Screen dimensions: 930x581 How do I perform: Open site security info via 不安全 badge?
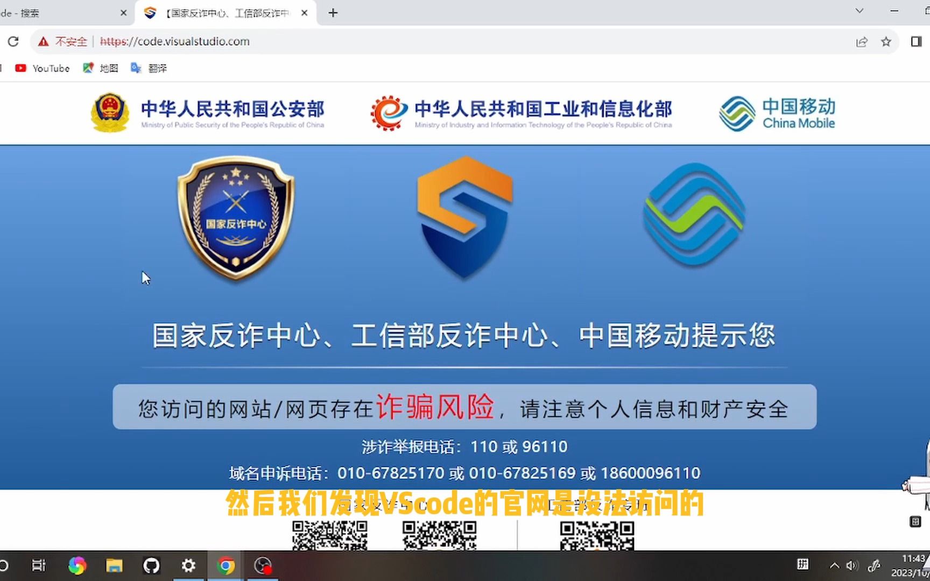pos(61,41)
